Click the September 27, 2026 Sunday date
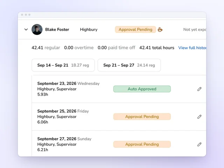The height and width of the screenshot is (168, 224). (64, 139)
